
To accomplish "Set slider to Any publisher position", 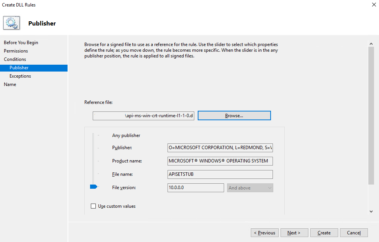I will [x=94, y=135].
